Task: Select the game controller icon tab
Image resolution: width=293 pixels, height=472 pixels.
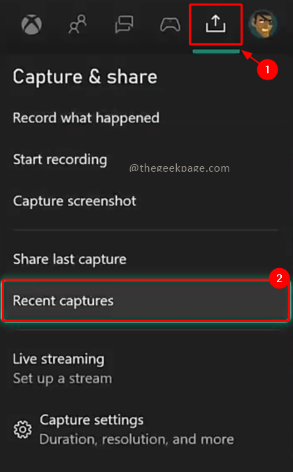Action: point(170,24)
